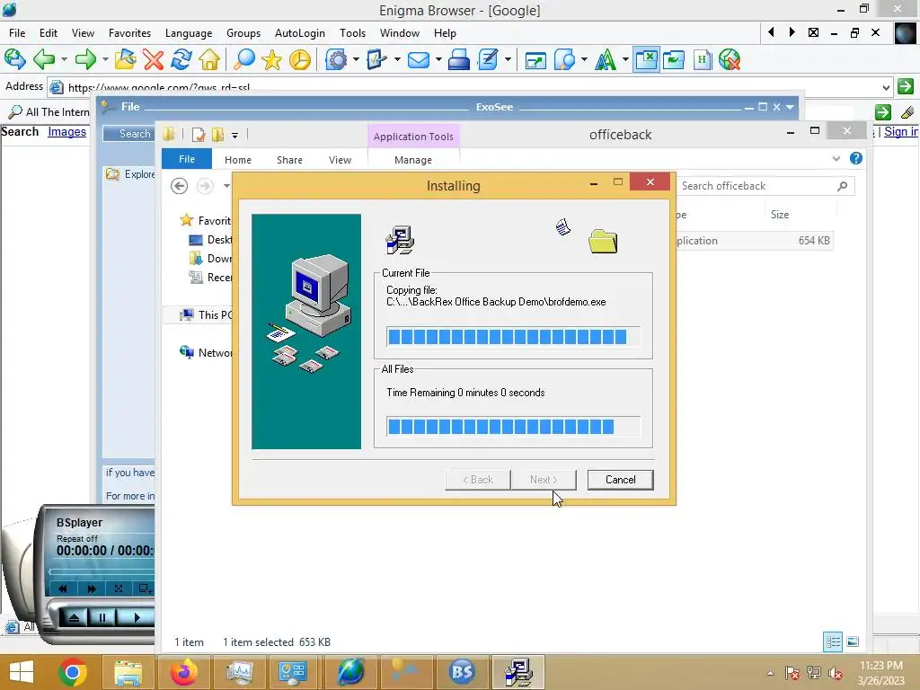Viewport: 920px width, 690px height.
Task: Click the red X Stop icon
Action: (153, 60)
